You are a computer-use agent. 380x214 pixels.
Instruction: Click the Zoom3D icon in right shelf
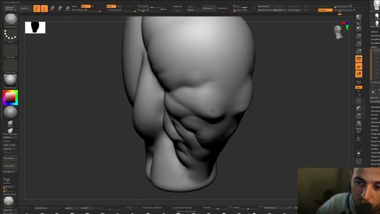(359, 115)
